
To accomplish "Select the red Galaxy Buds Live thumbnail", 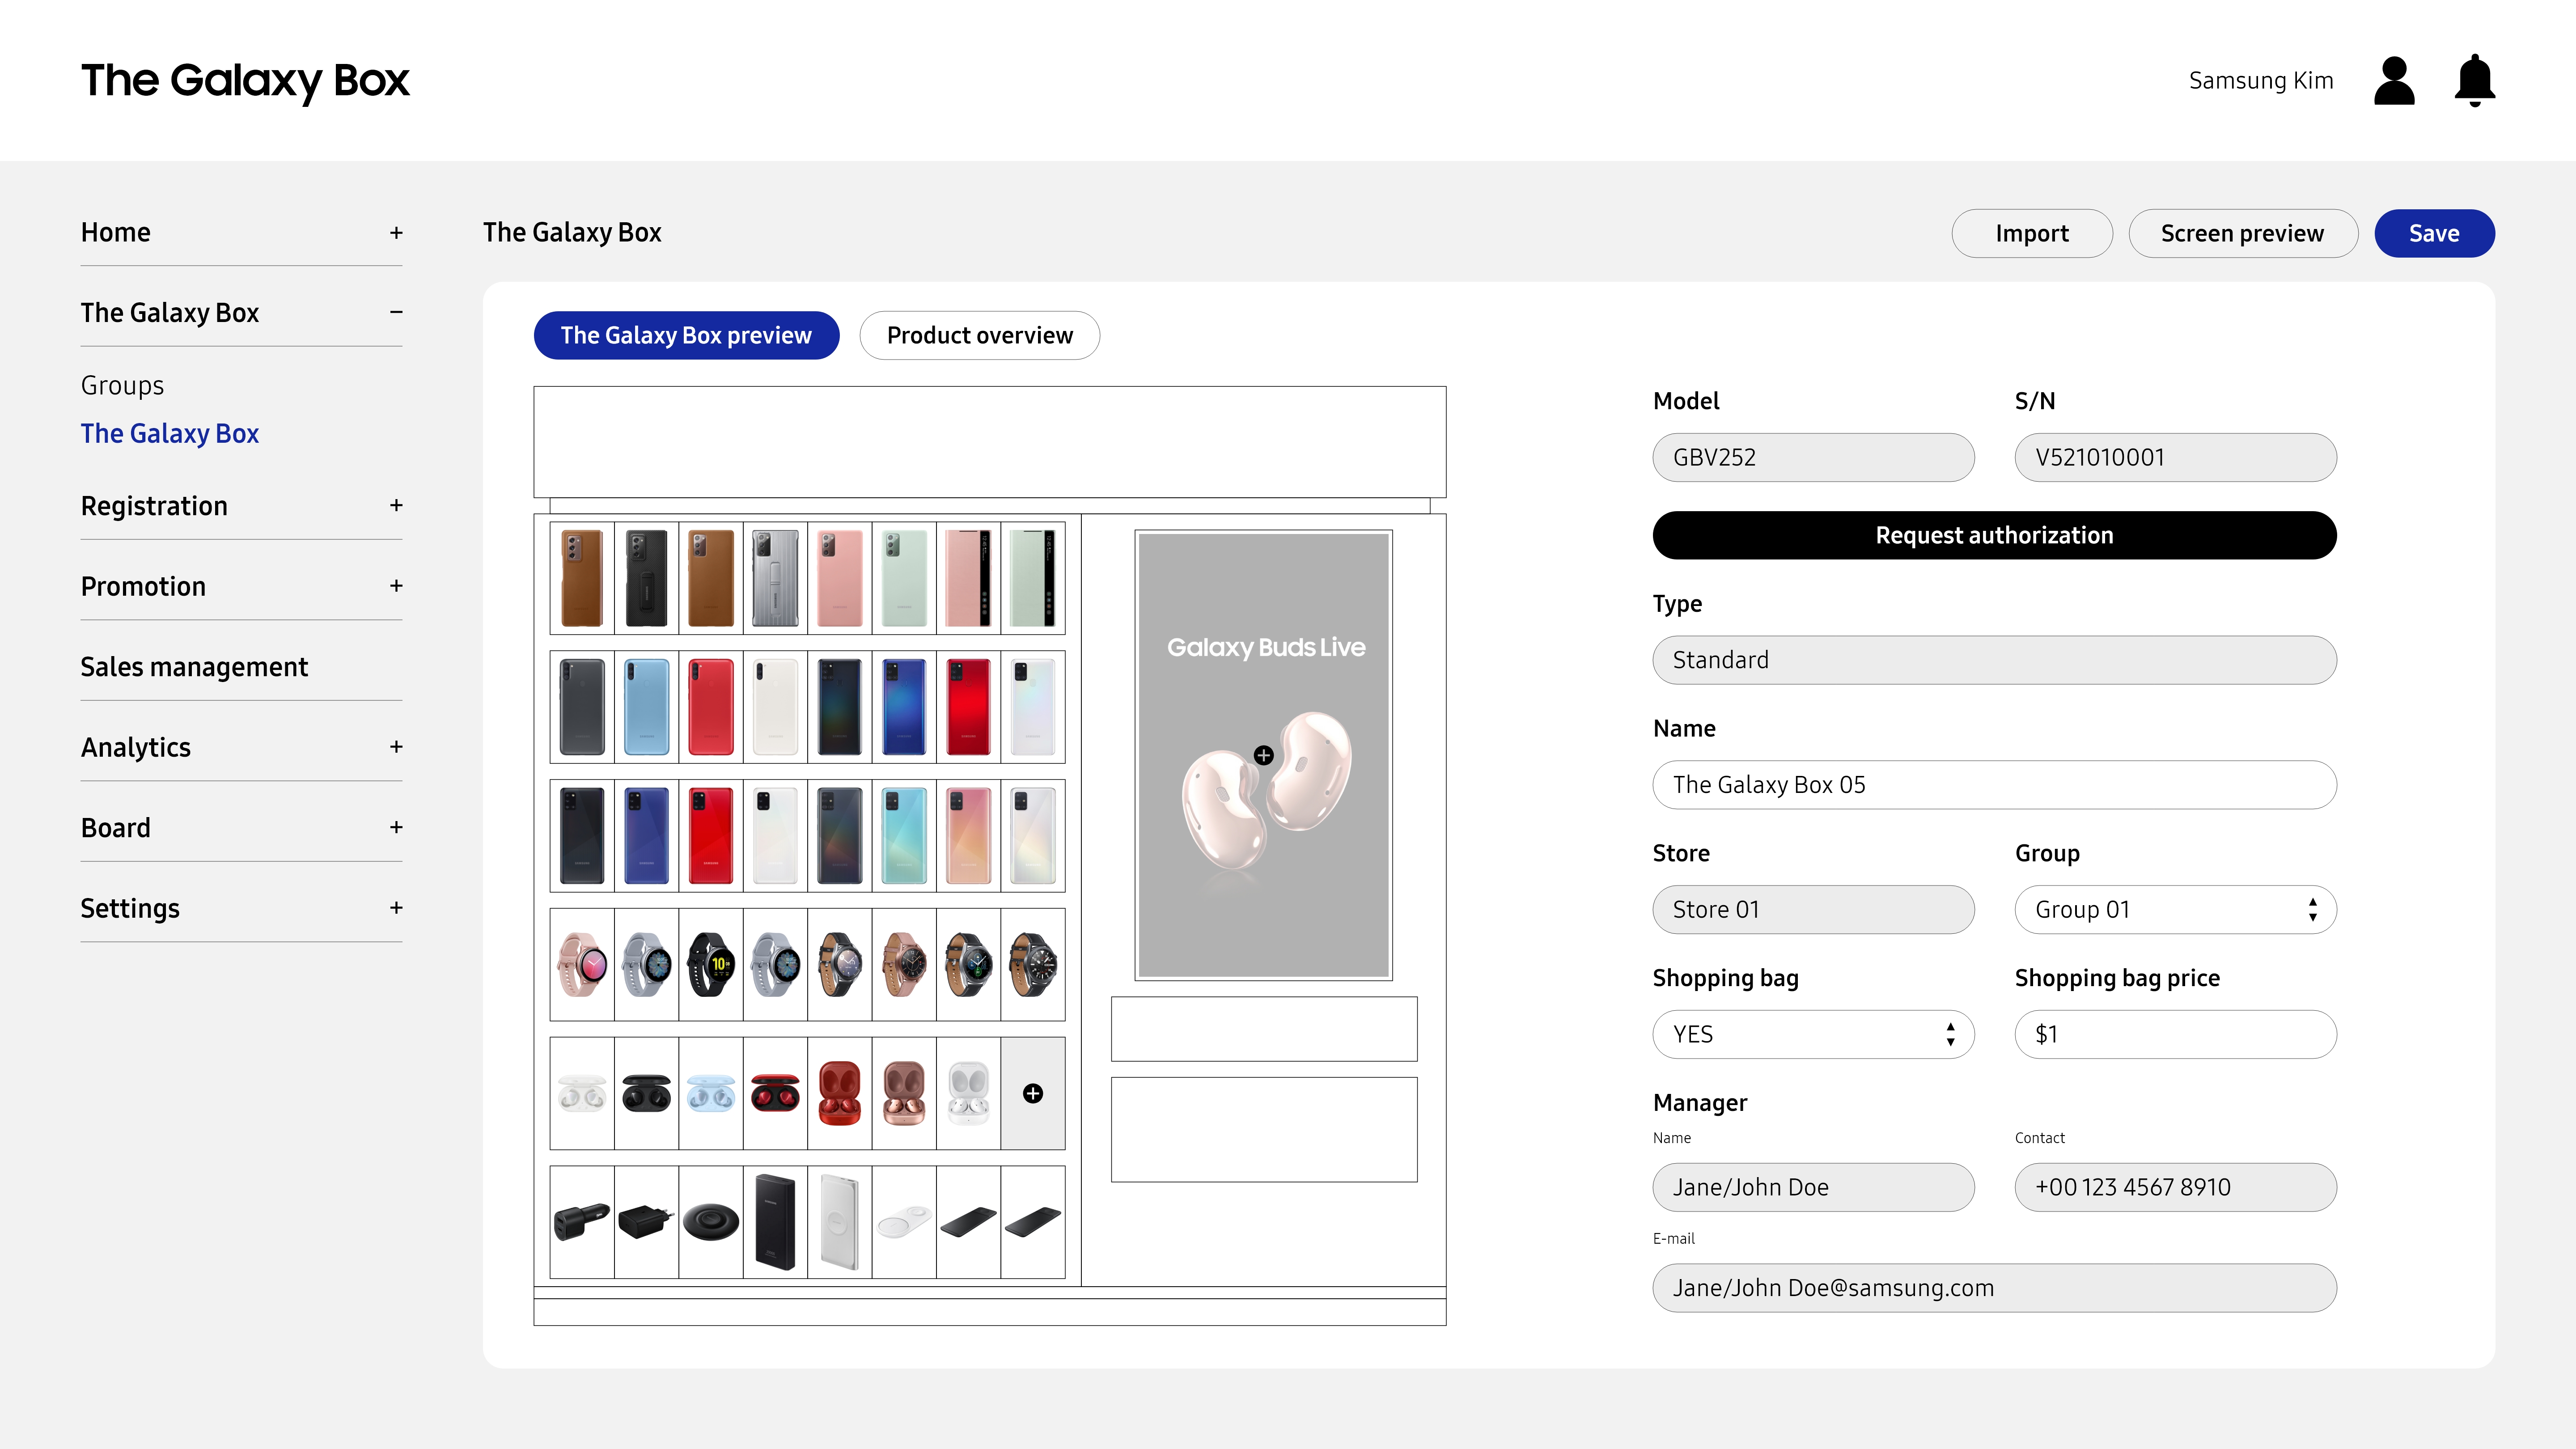I will pos(840,1093).
